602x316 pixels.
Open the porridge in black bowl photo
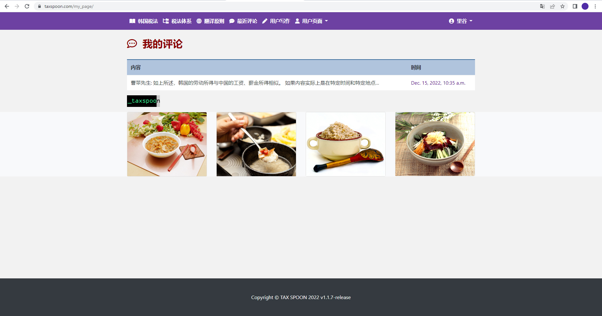coord(256,144)
